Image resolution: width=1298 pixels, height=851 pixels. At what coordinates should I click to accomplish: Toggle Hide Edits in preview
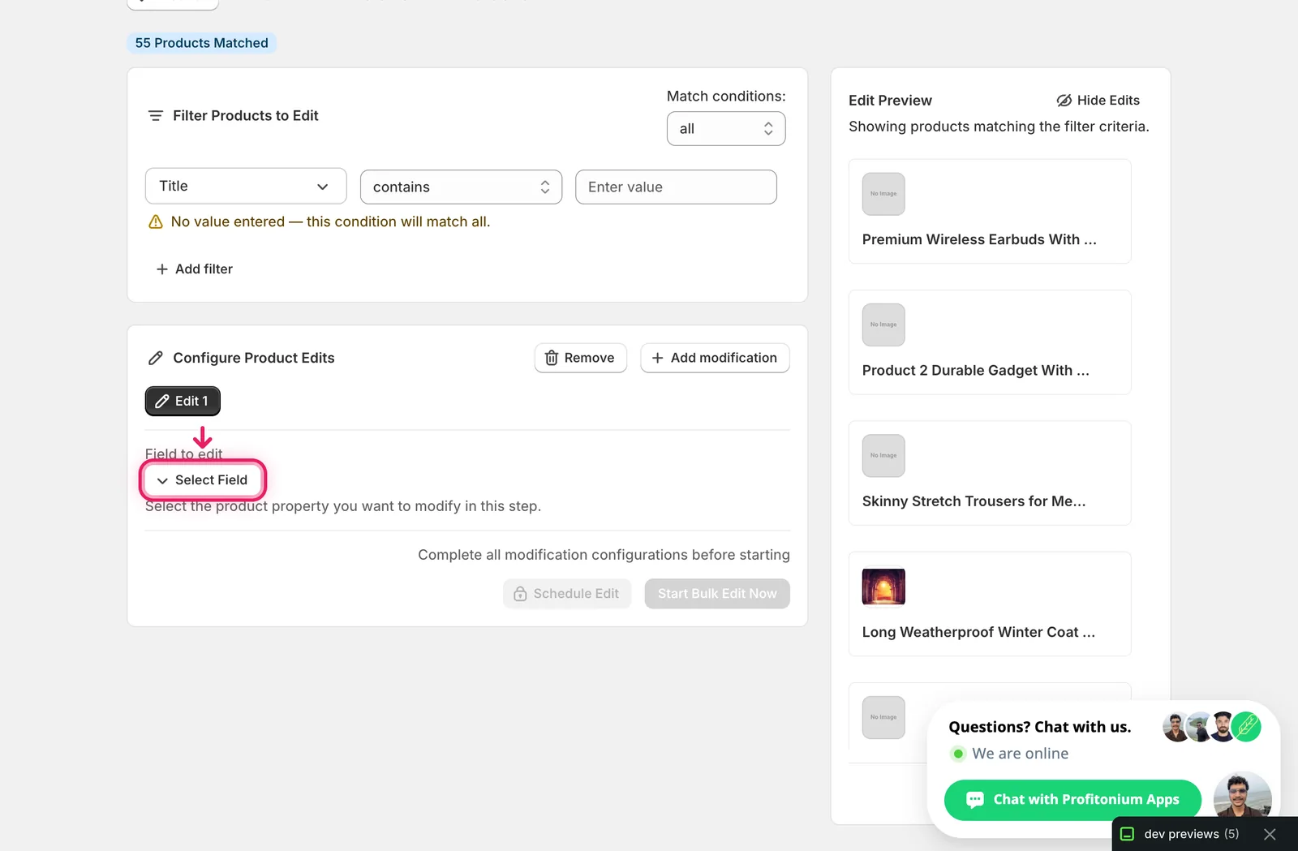pos(1098,101)
